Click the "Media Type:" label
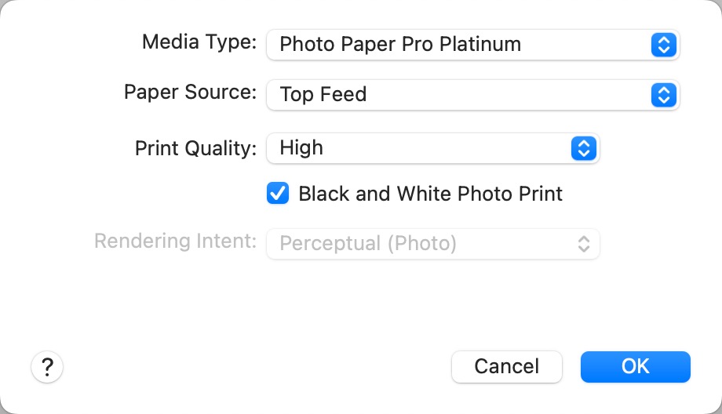Image resolution: width=722 pixels, height=414 pixels. pyautogui.click(x=199, y=42)
